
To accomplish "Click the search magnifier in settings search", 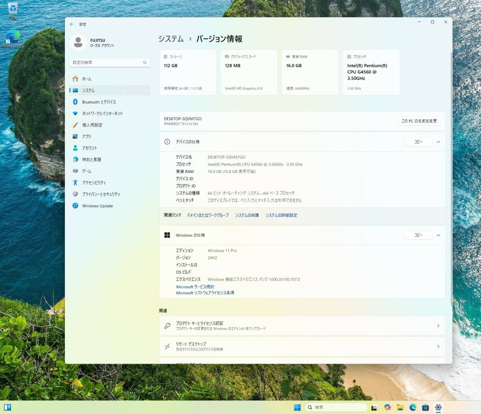I will [x=145, y=62].
